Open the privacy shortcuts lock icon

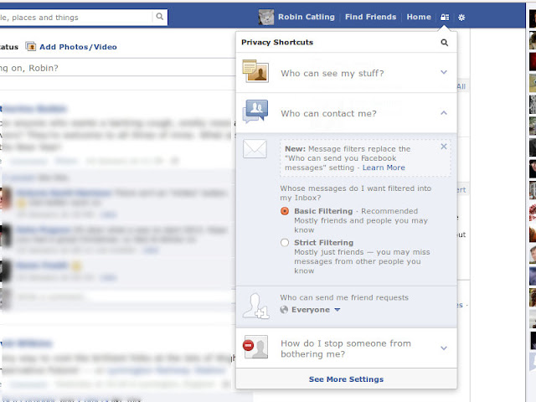tap(445, 17)
